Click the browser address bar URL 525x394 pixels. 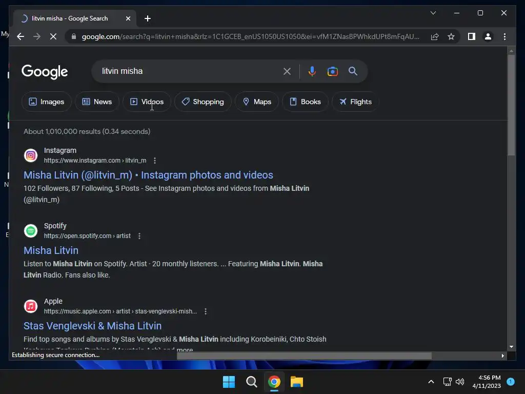coord(250,36)
